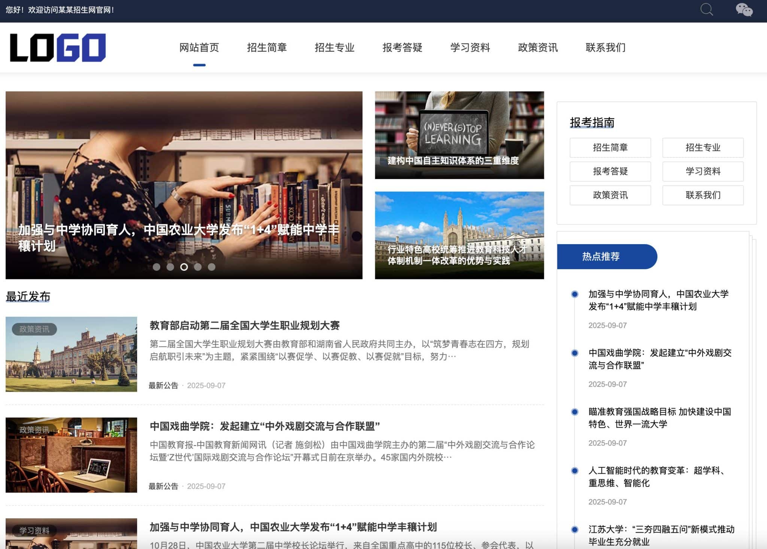Viewport: 767px width, 549px height.
Task: Click the 学习资料 button in 报考指南
Action: 703,172
